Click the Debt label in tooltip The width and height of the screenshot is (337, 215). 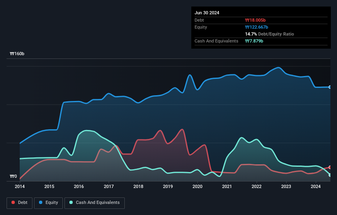point(199,20)
